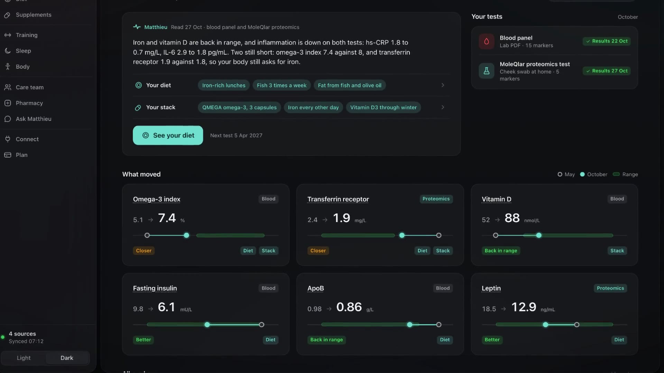Image resolution: width=664 pixels, height=373 pixels.
Task: Open Results 27 Oct badge
Action: click(x=607, y=71)
